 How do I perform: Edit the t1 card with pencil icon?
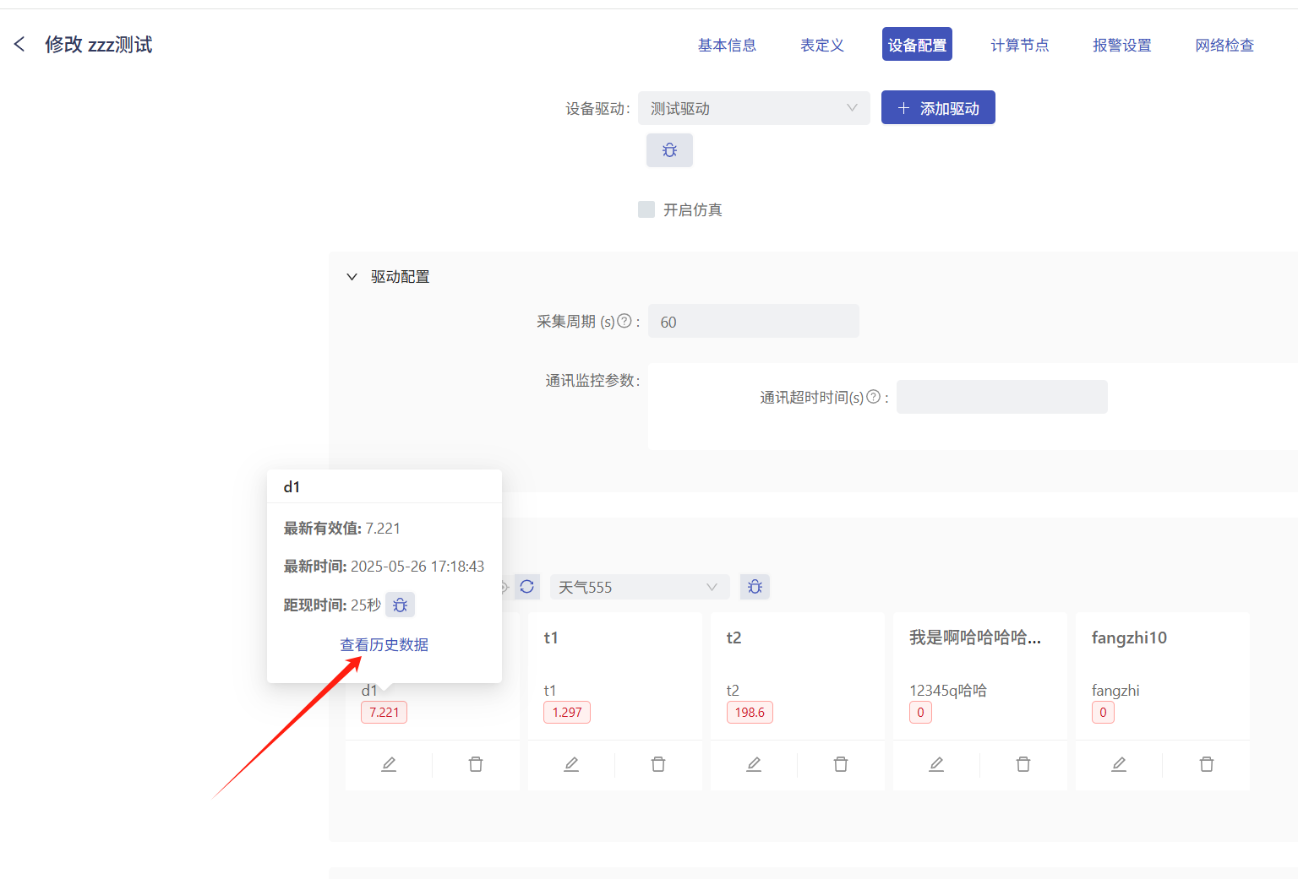pos(571,764)
